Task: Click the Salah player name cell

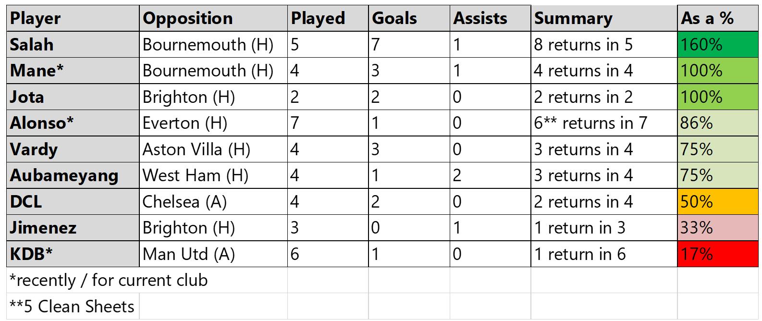Action: (x=73, y=45)
